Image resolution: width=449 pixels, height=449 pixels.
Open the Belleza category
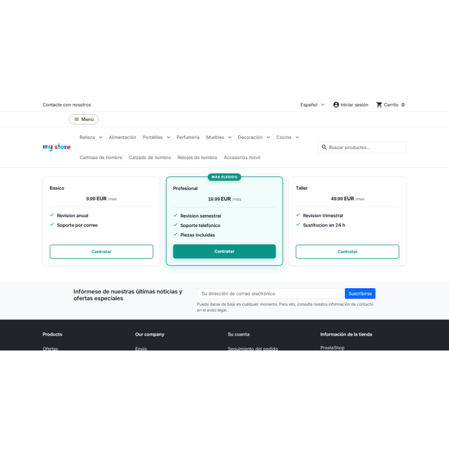pos(87,137)
